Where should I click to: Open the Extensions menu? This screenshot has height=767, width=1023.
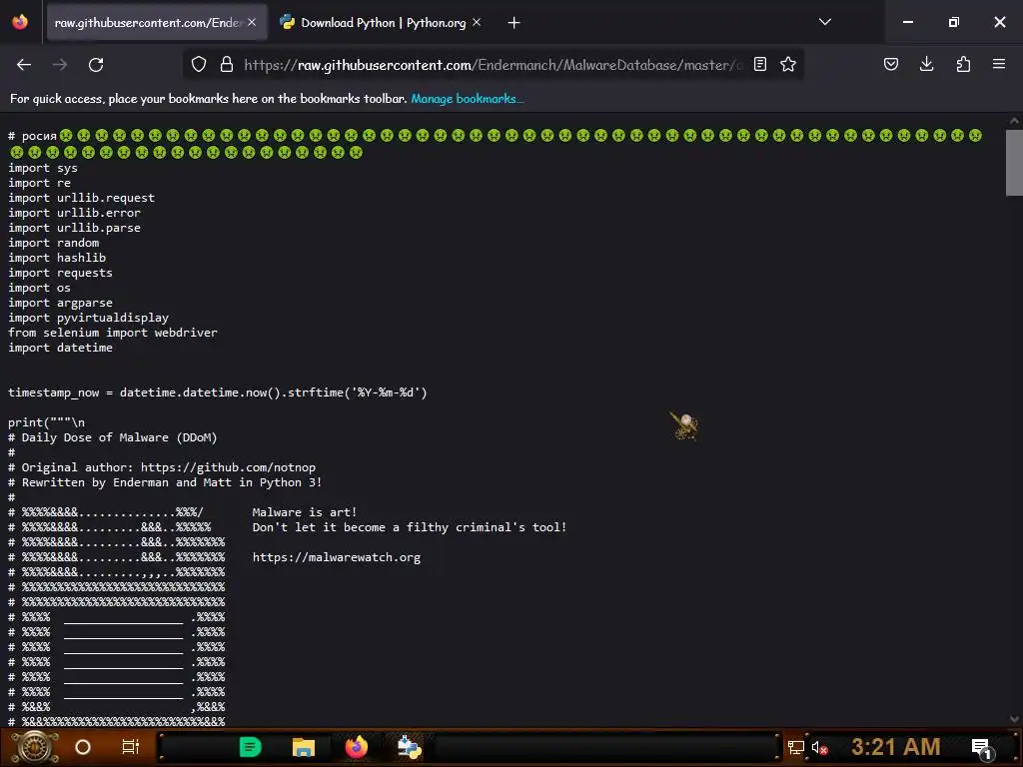tap(963, 64)
